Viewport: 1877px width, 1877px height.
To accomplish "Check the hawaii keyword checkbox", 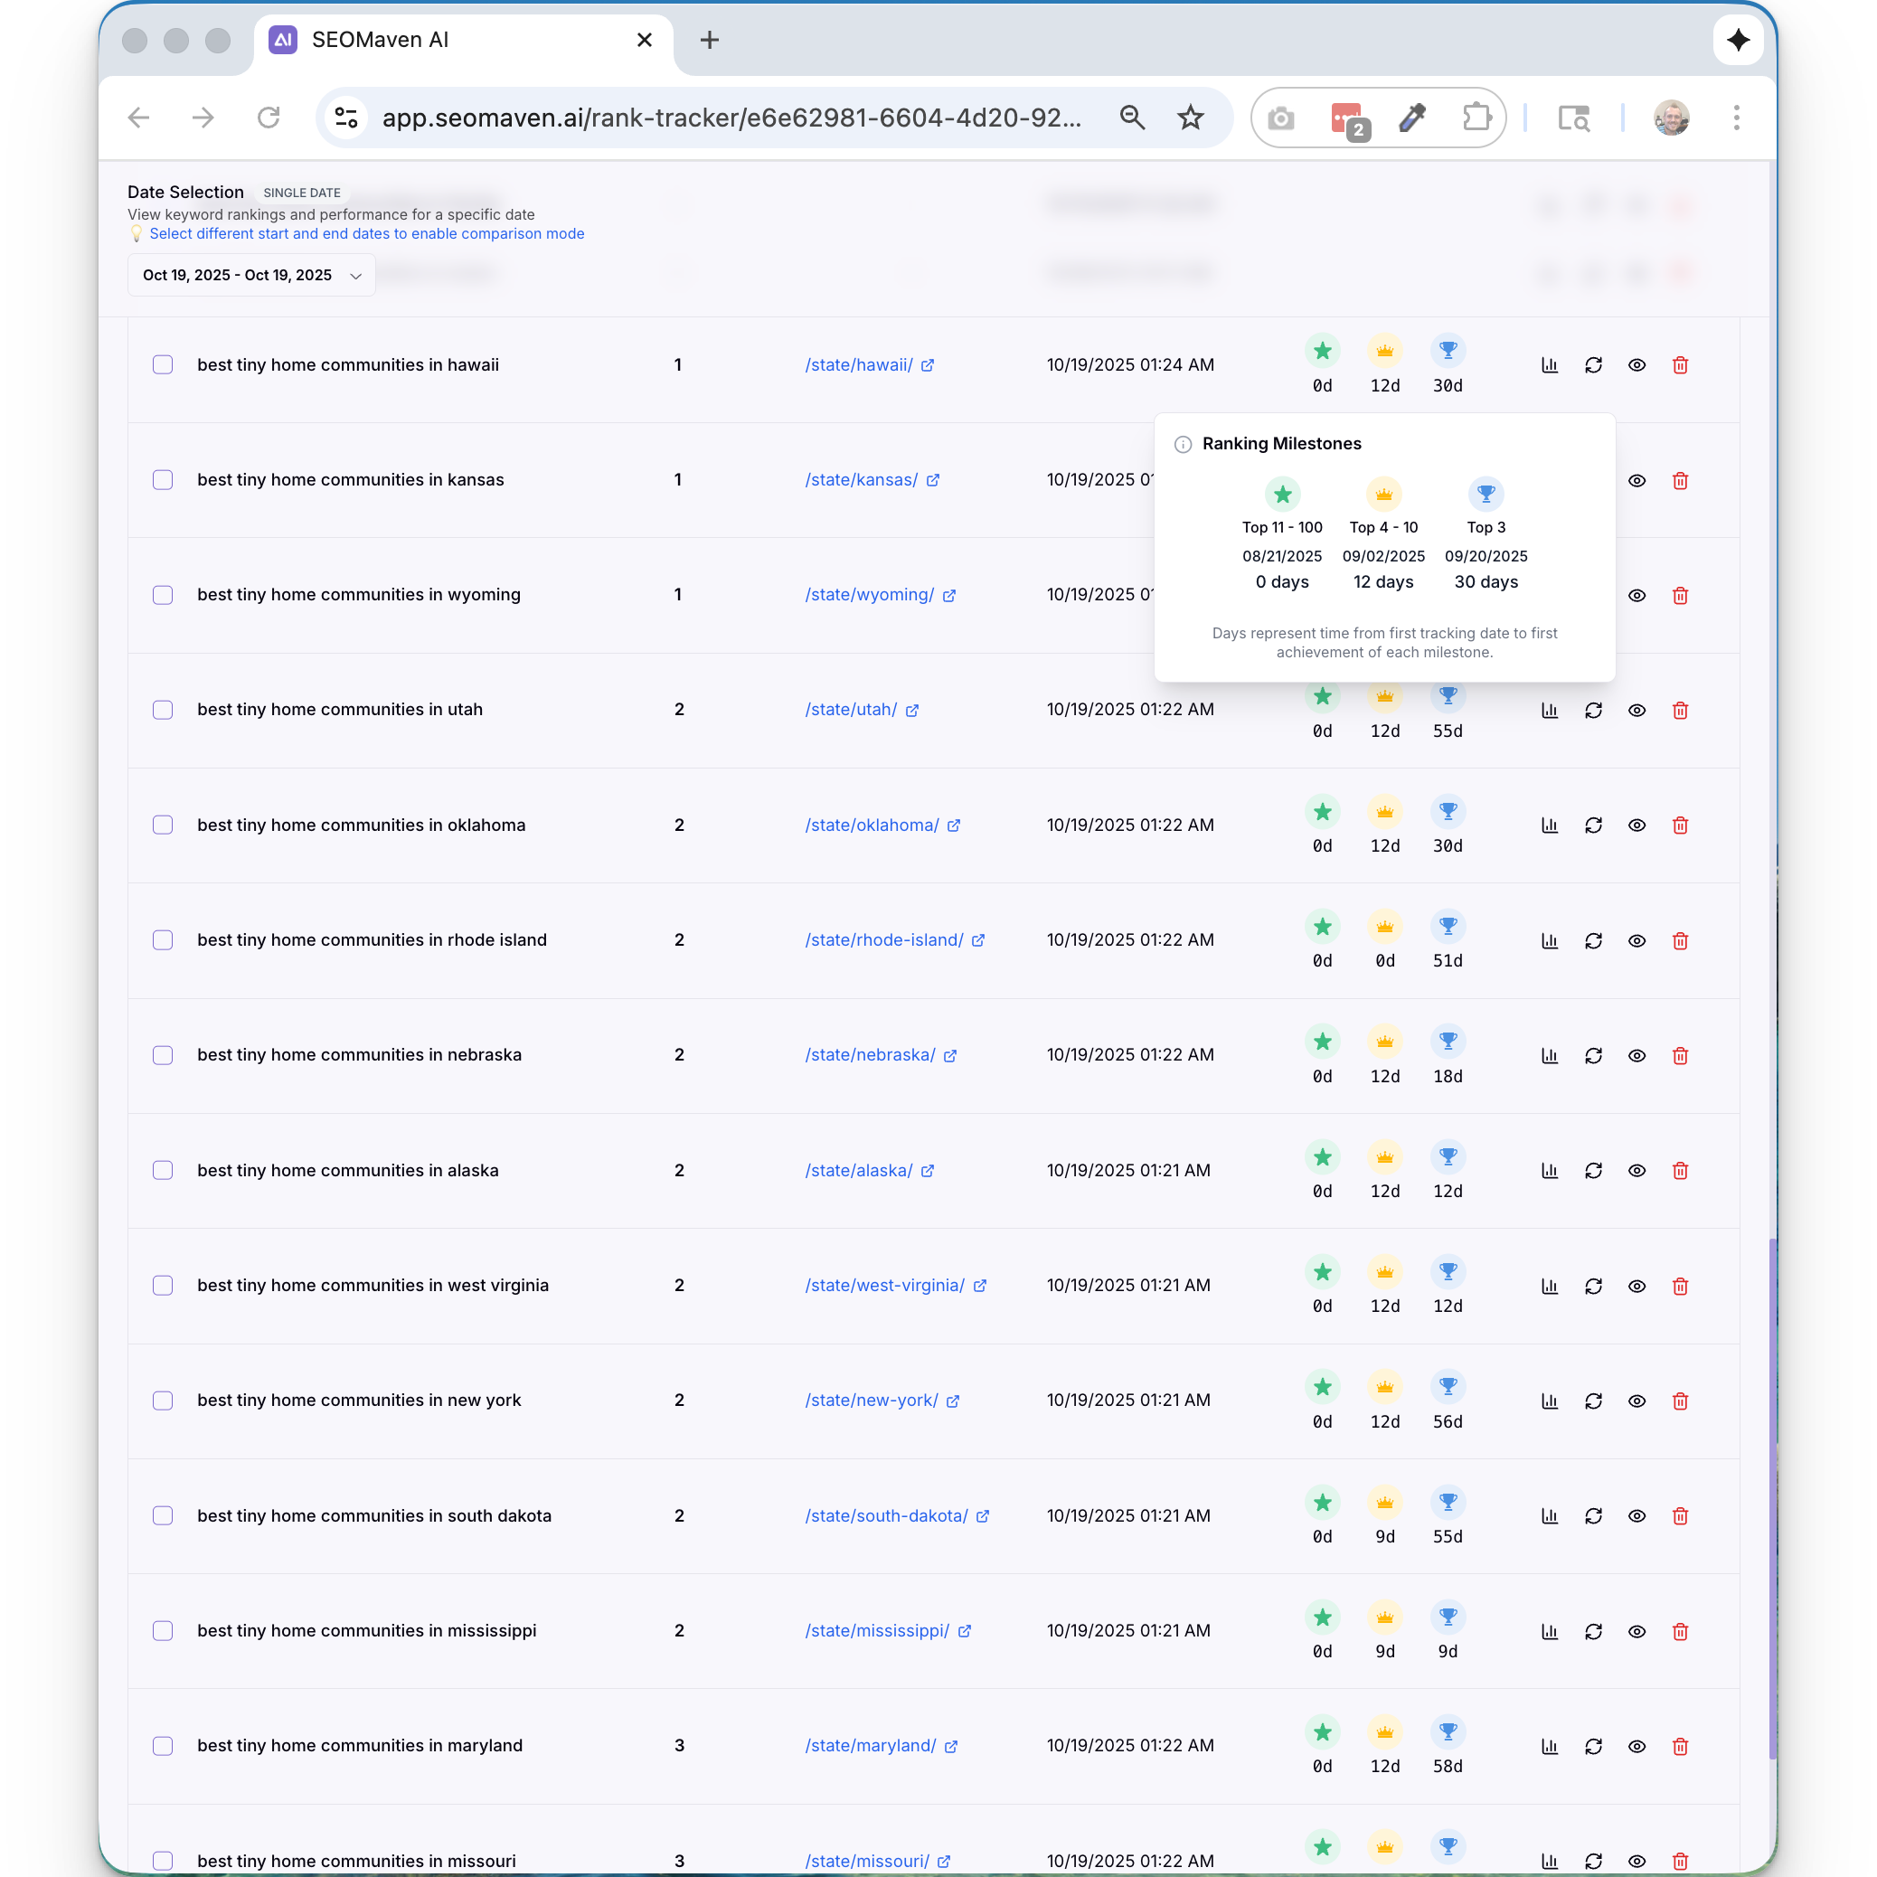I will click(x=164, y=365).
